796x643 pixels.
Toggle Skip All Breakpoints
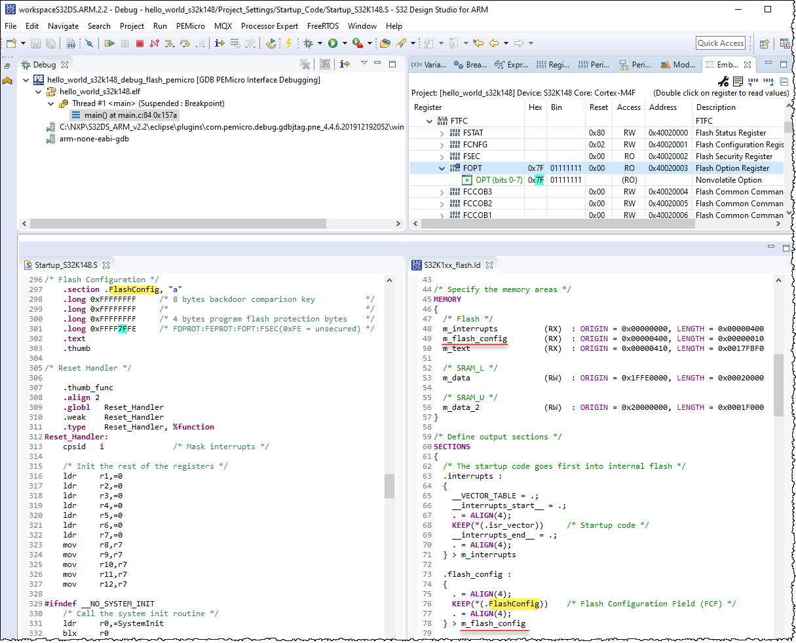coord(89,44)
